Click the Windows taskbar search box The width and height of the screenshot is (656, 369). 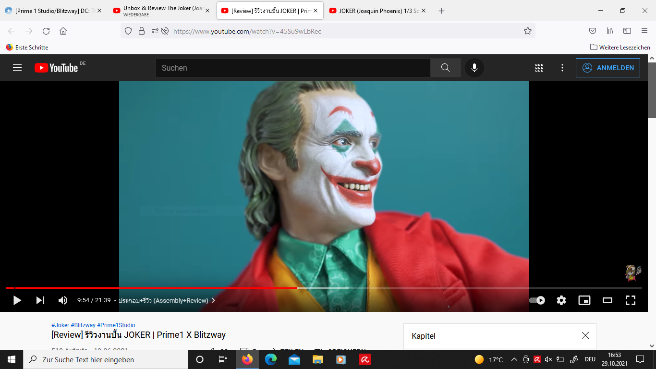[x=106, y=359]
